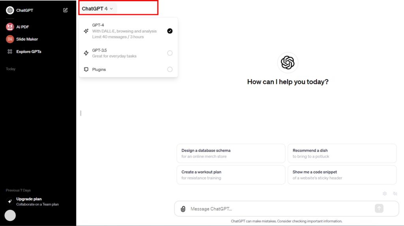The image size is (404, 226).
Task: Click the Explore GPTs label
Action: [x=28, y=52]
